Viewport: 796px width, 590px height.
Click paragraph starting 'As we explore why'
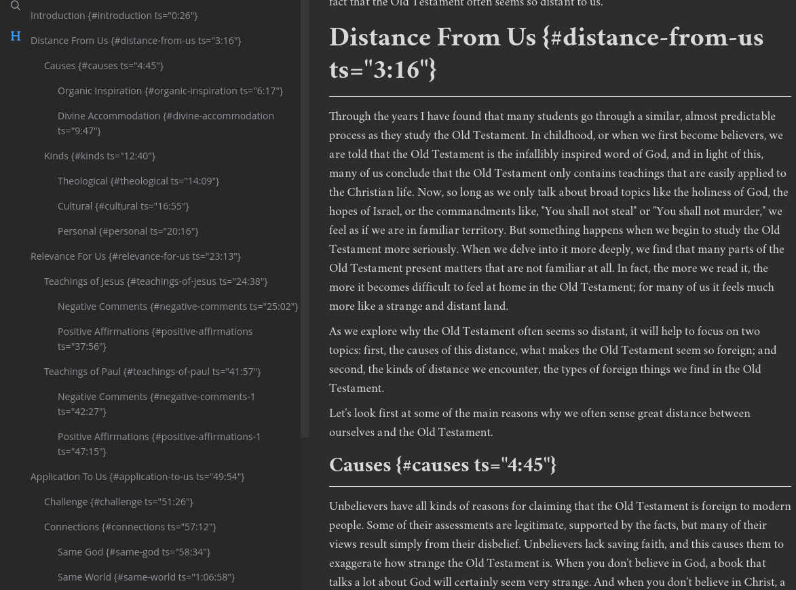553,359
